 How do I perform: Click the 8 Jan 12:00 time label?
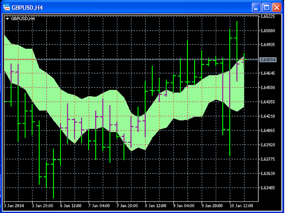pos(155,206)
